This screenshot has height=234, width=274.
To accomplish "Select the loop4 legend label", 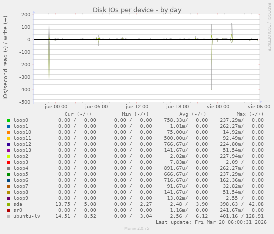I will (x=21, y=168).
